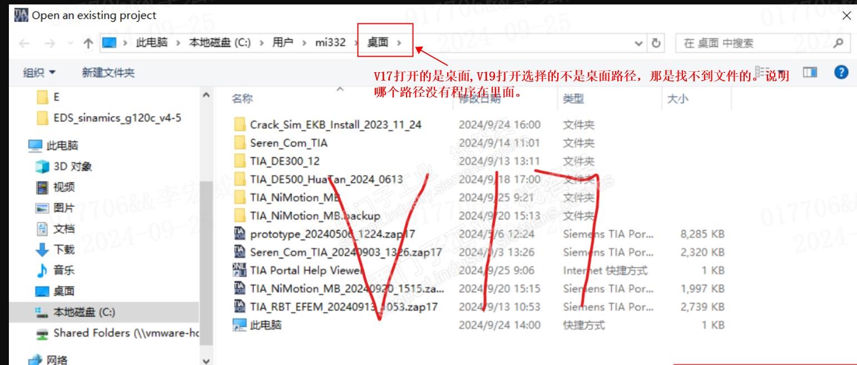Image resolution: width=857 pixels, height=365 pixels.
Task: Toggle the preview pane icon
Action: coord(810,72)
